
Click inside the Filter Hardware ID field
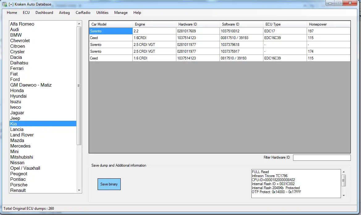(x=321, y=157)
